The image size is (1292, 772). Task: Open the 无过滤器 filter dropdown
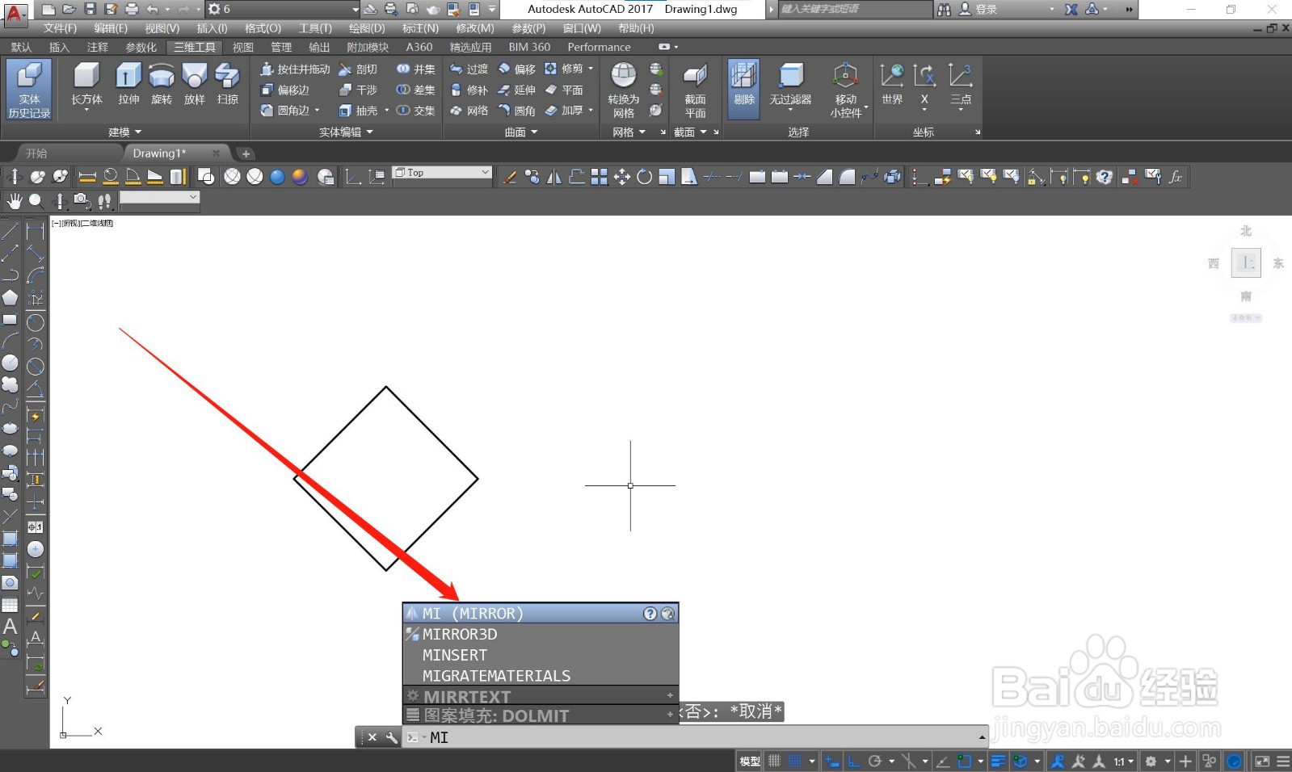790,89
